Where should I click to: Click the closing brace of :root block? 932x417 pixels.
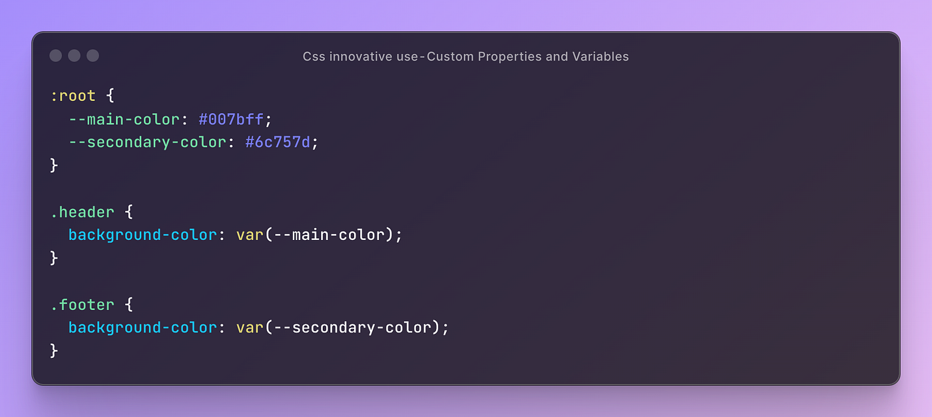[x=55, y=165]
